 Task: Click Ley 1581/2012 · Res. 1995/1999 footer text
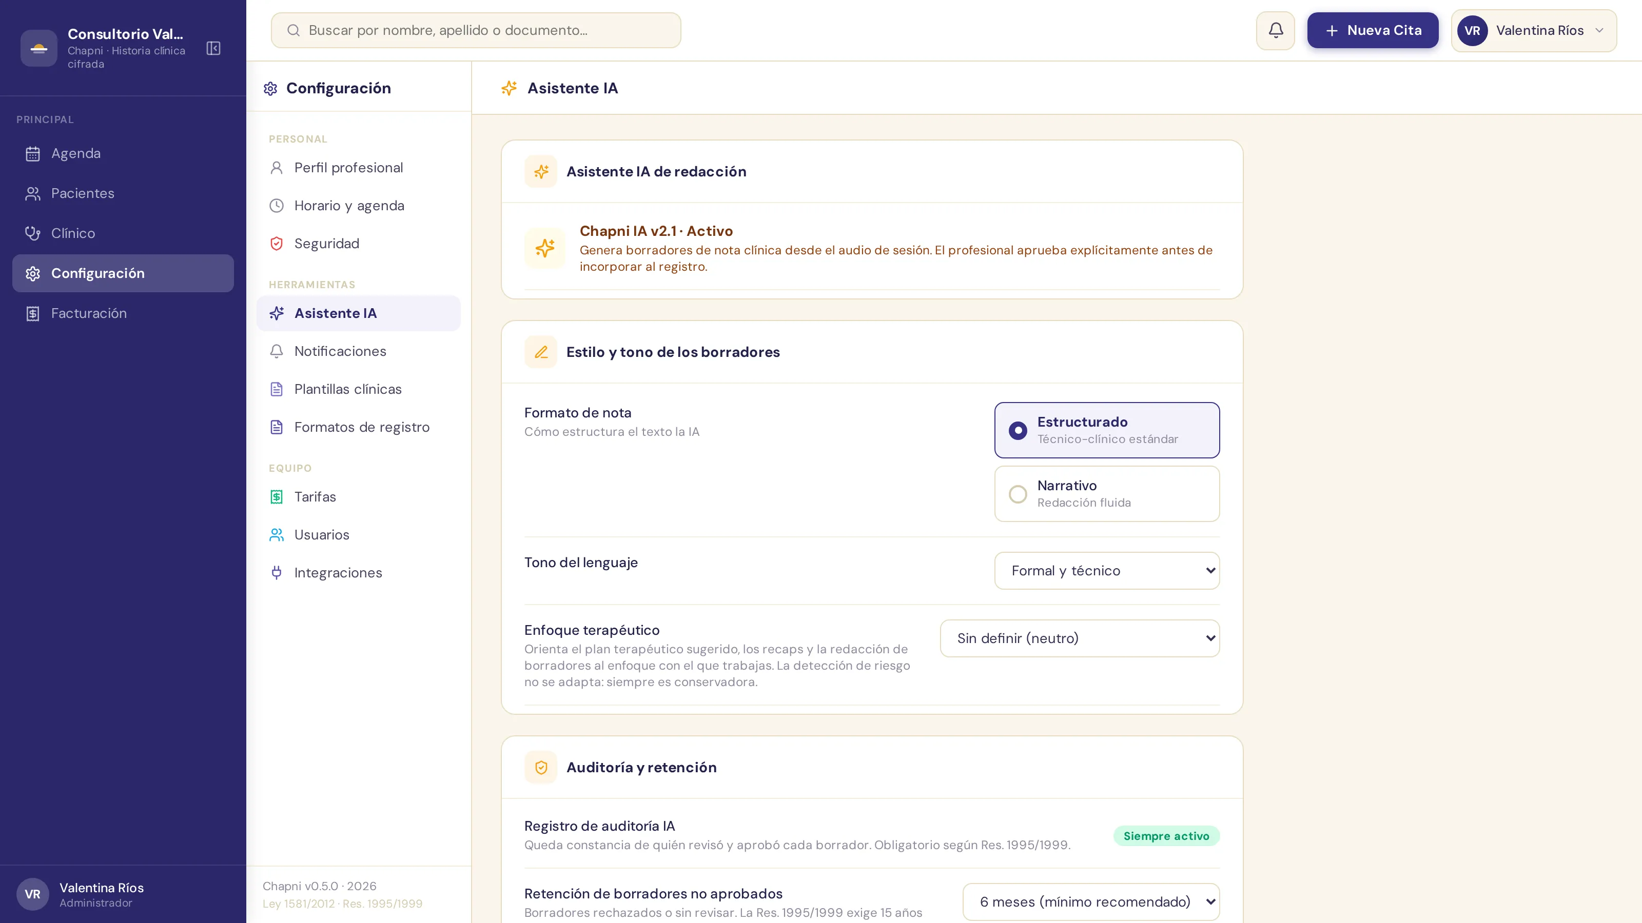342,904
